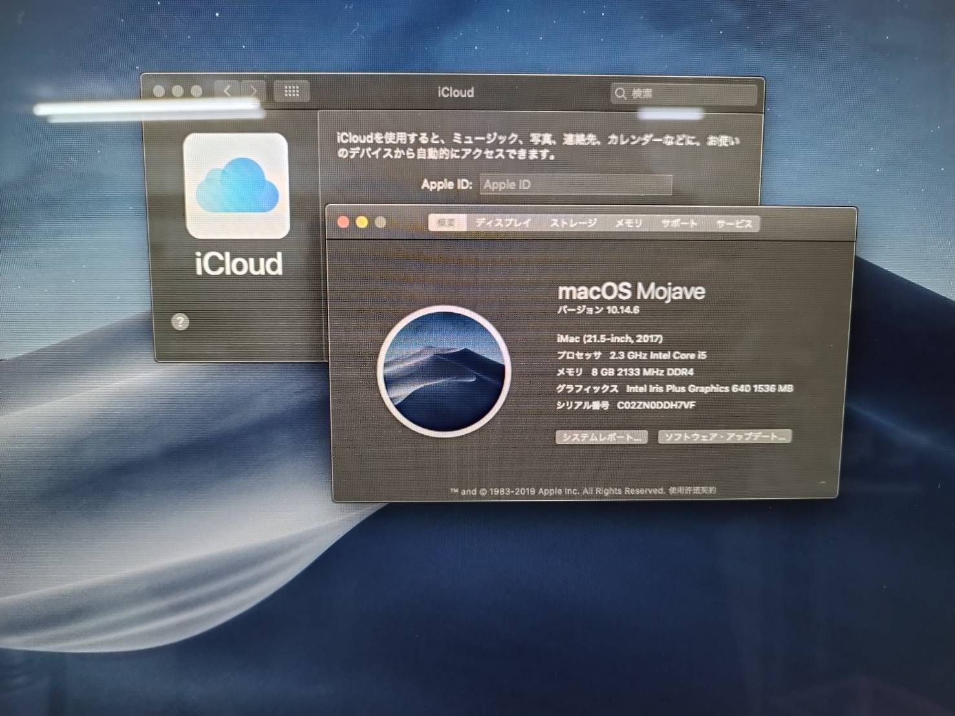Open help with the question mark button

pyautogui.click(x=180, y=322)
